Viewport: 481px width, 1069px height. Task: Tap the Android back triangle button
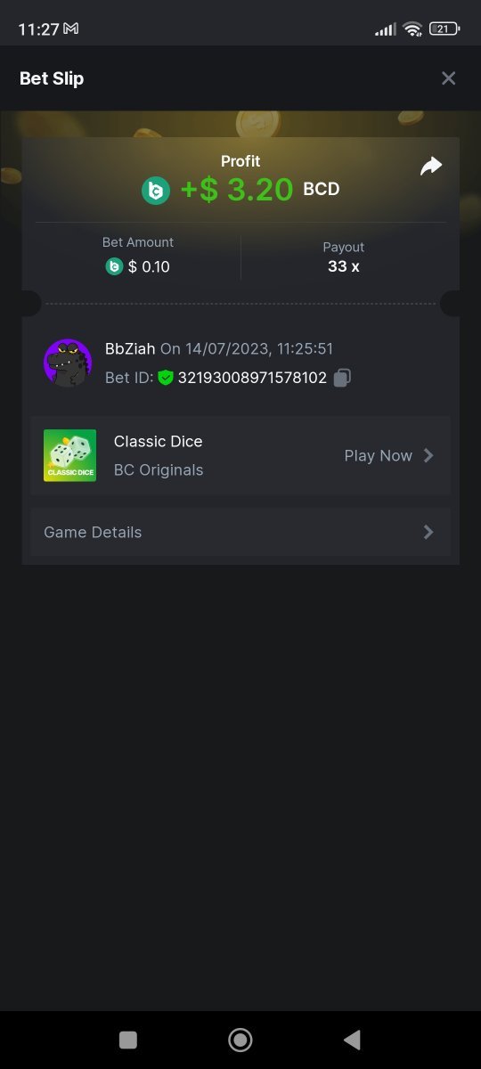(x=352, y=1040)
